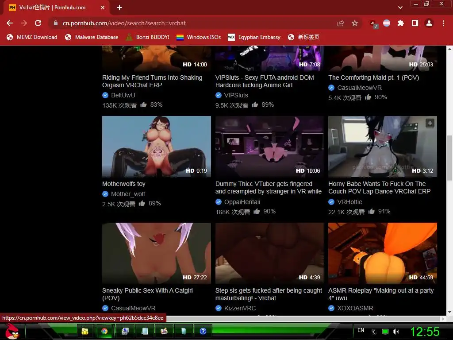View site information via lock icon

tap(55, 23)
